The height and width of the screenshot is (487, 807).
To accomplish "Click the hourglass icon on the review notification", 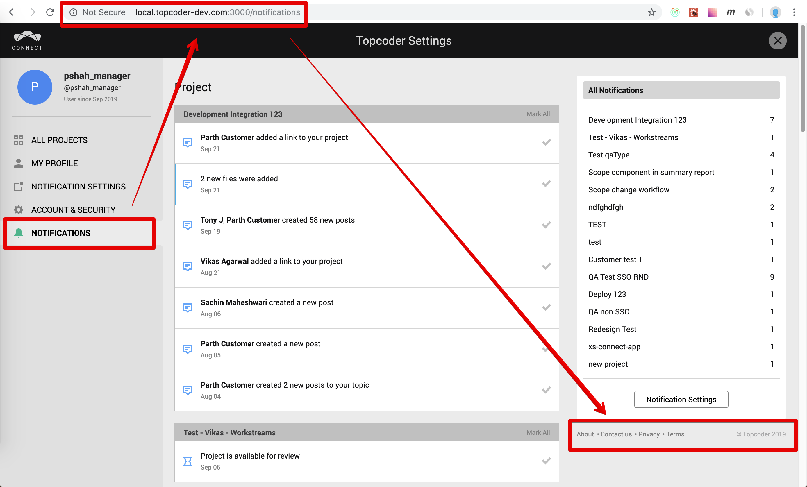I will (188, 461).
